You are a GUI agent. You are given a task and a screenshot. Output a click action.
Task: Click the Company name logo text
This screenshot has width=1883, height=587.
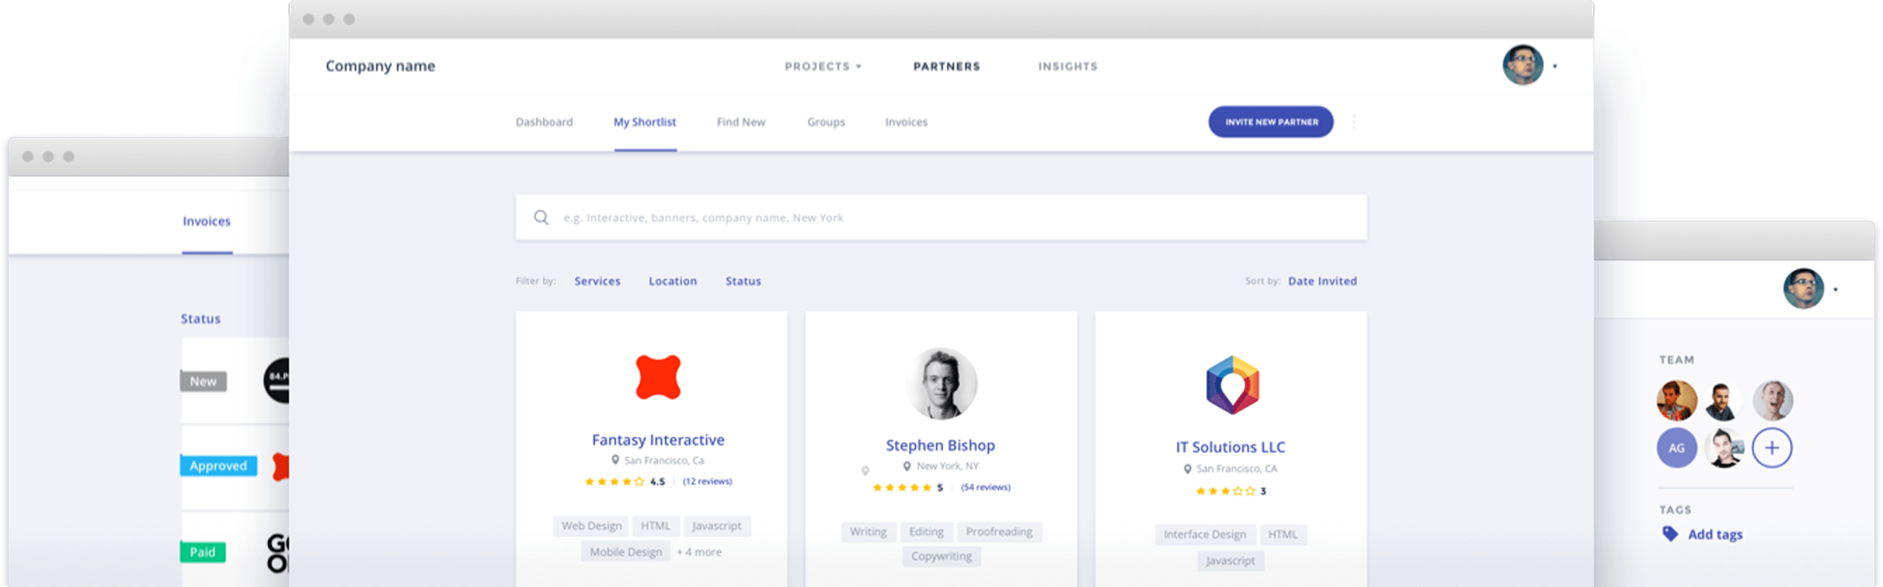[x=380, y=66]
